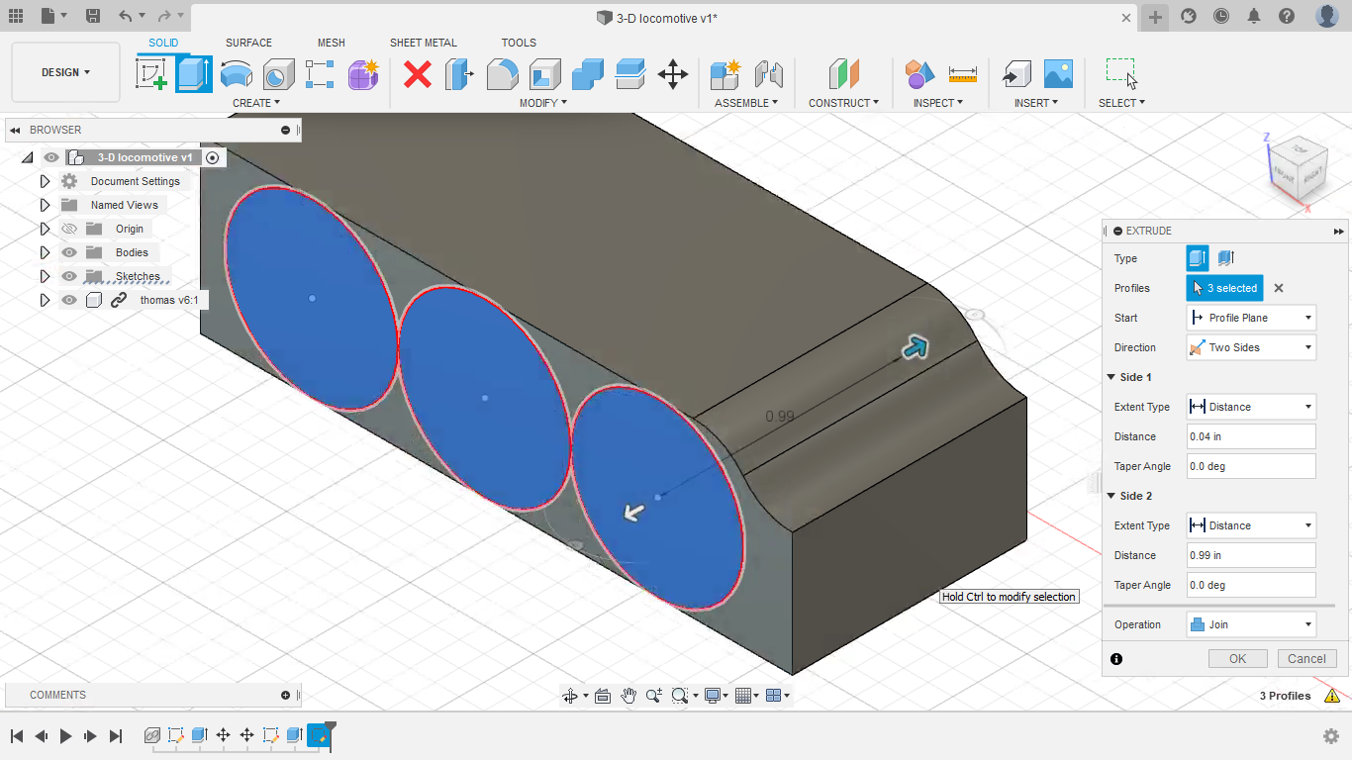Open the CONSTRUCT menu

(844, 103)
